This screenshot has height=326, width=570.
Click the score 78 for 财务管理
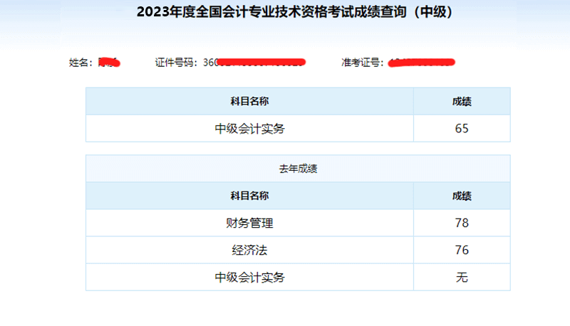click(x=462, y=223)
